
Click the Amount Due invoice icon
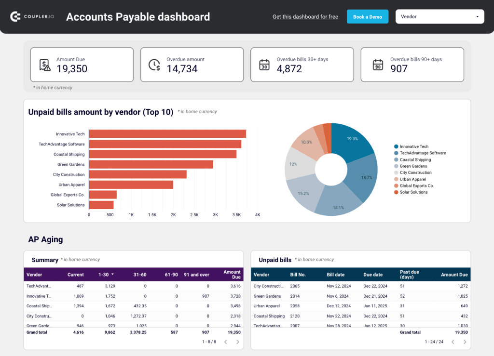tap(45, 65)
